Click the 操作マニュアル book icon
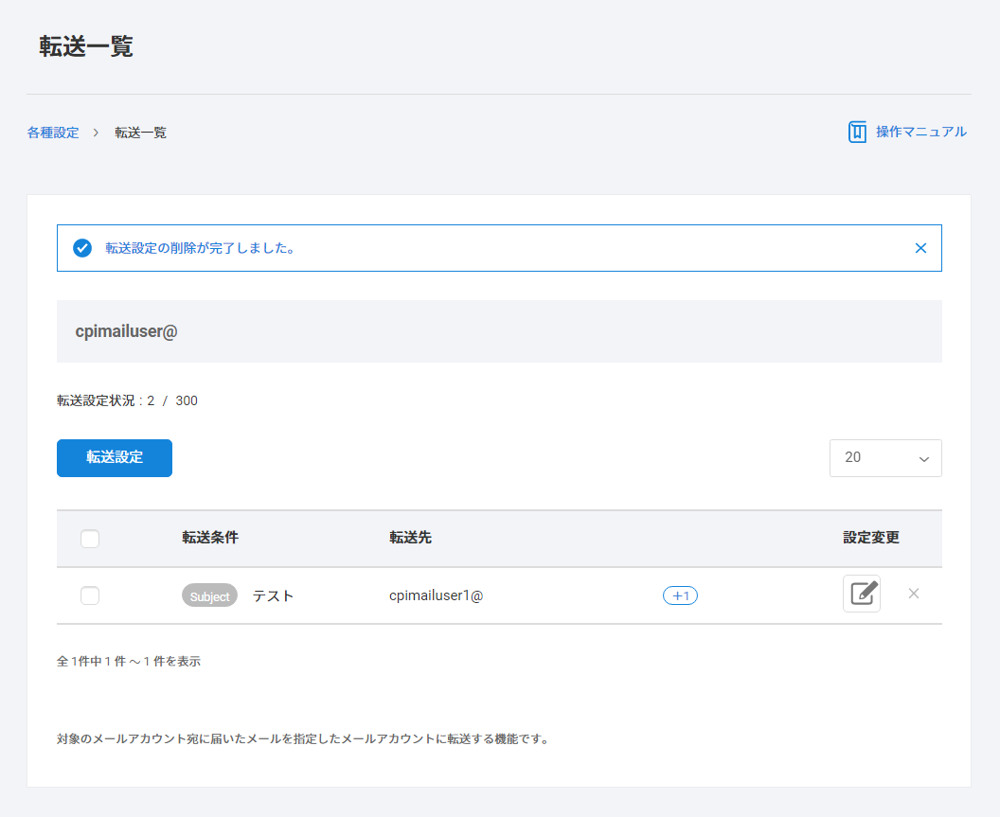This screenshot has height=817, width=1000. 857,132
